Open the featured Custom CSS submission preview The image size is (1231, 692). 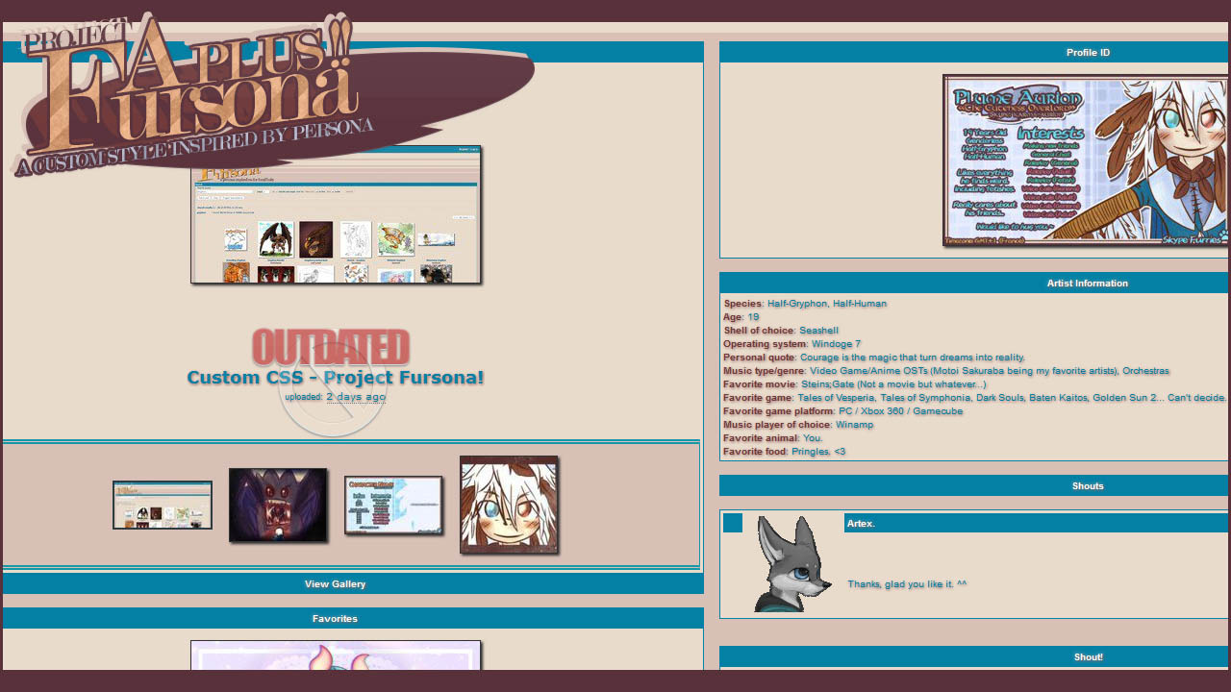pyautogui.click(x=336, y=214)
